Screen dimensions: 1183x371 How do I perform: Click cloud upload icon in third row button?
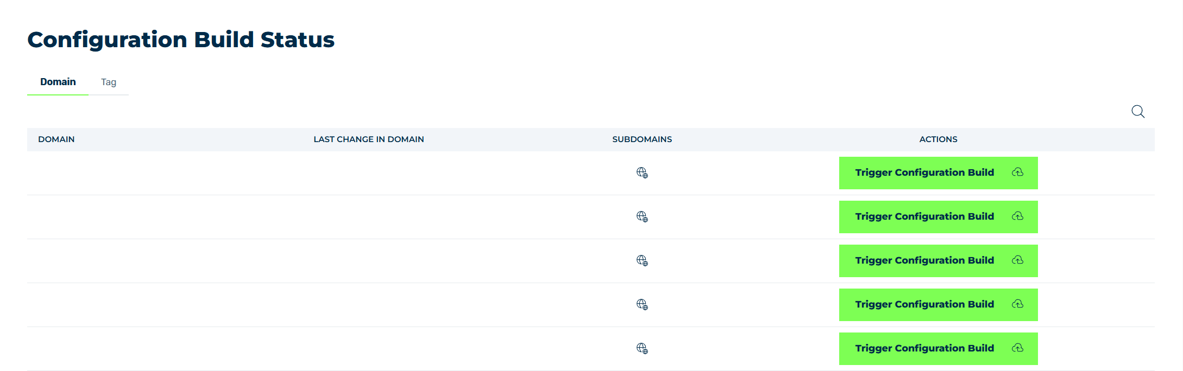1018,260
